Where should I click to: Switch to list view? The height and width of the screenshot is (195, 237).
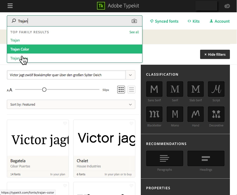click(x=131, y=90)
